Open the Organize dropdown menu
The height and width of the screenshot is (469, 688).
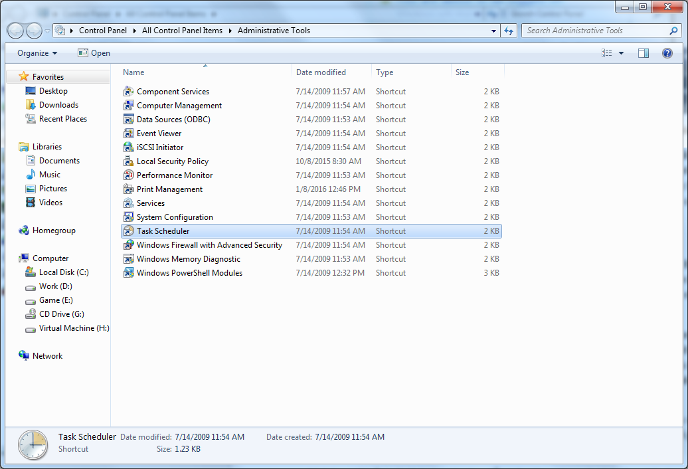point(37,53)
